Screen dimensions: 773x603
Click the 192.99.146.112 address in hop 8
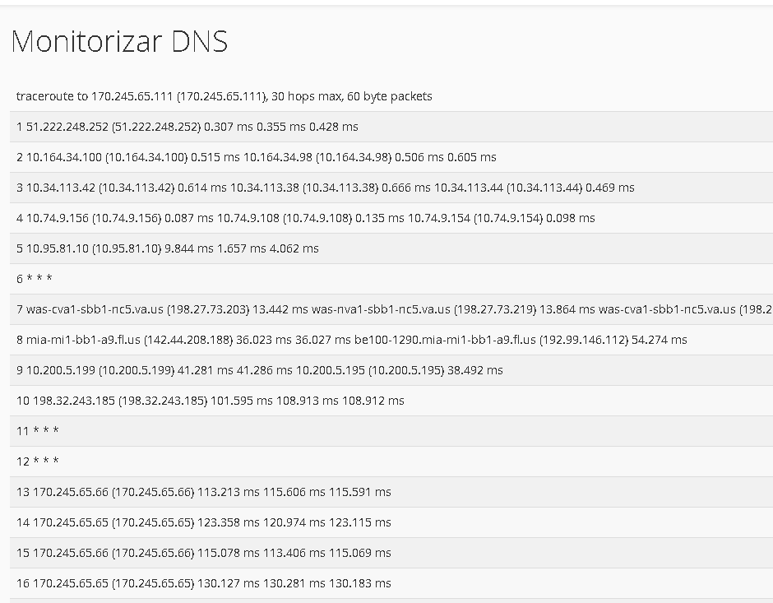click(584, 340)
